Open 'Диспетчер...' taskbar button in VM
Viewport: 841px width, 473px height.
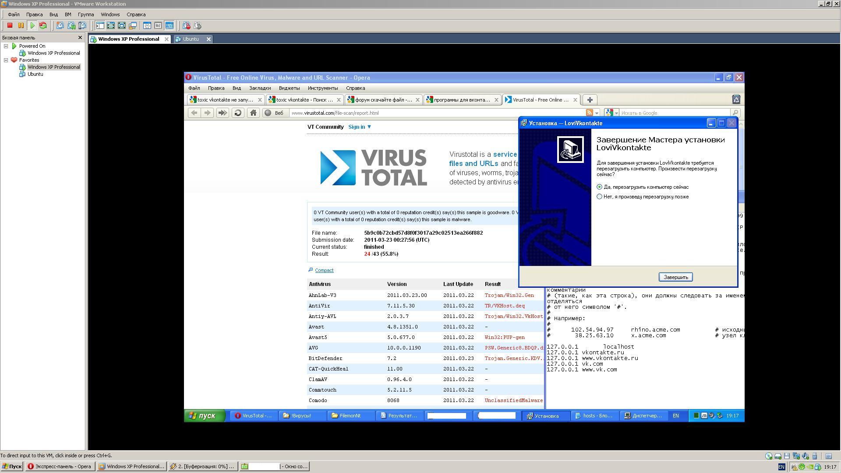click(x=644, y=416)
